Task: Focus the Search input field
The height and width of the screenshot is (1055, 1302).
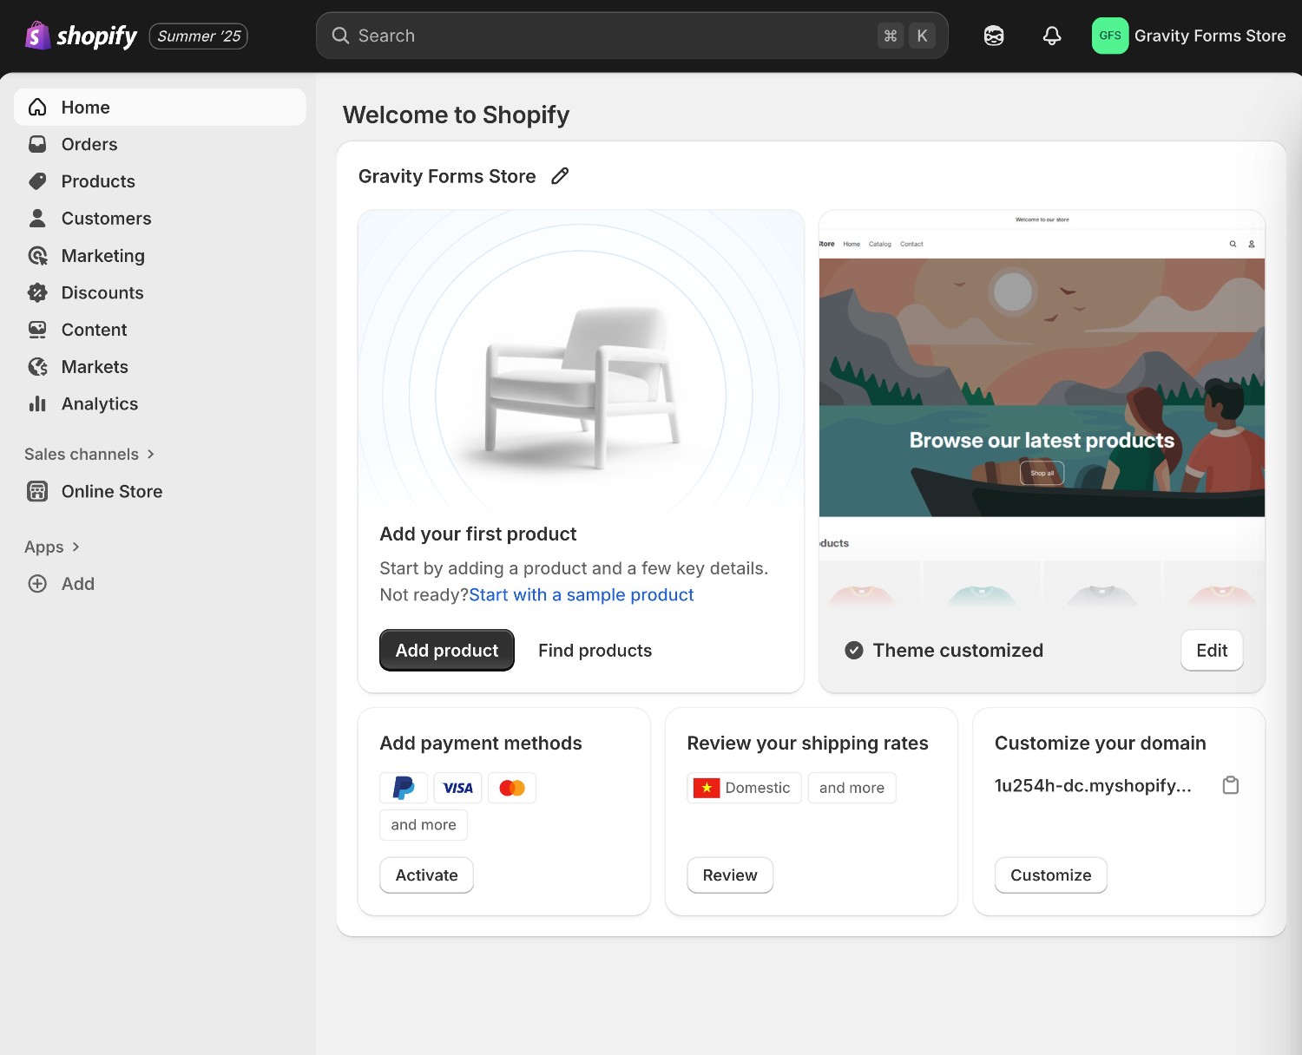Action: click(x=632, y=36)
